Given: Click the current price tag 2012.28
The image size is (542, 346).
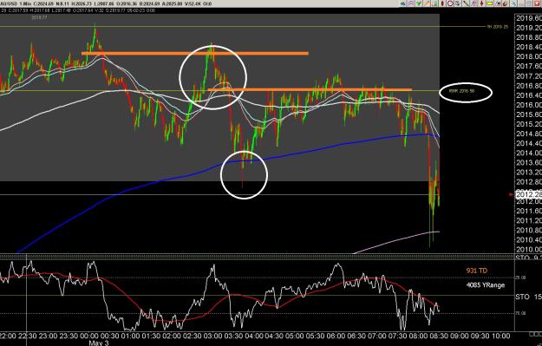Looking at the screenshot, I should pos(528,194).
